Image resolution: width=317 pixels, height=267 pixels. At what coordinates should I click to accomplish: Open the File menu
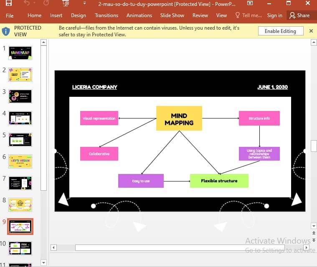coord(10,15)
